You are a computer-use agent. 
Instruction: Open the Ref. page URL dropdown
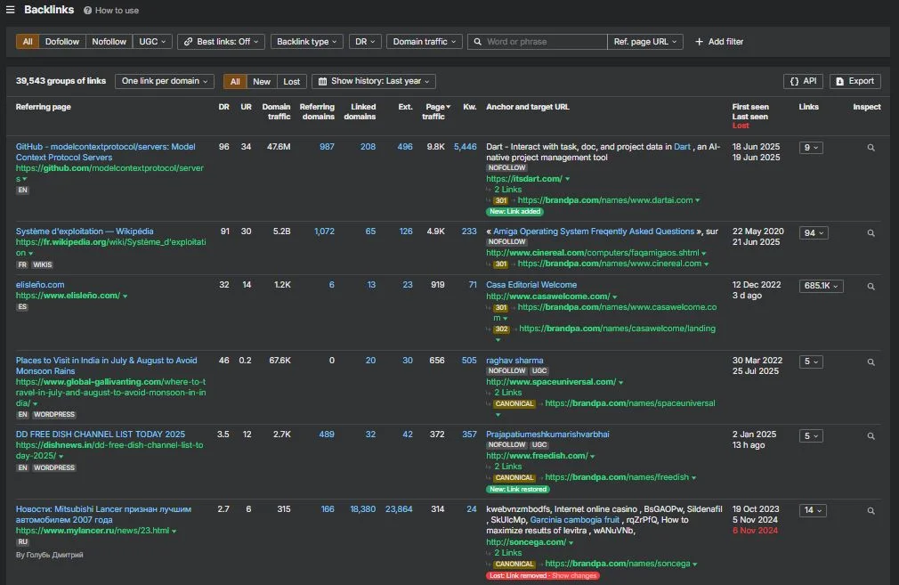(645, 41)
